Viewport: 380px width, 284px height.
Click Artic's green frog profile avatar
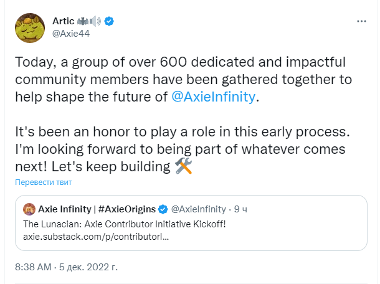30,28
